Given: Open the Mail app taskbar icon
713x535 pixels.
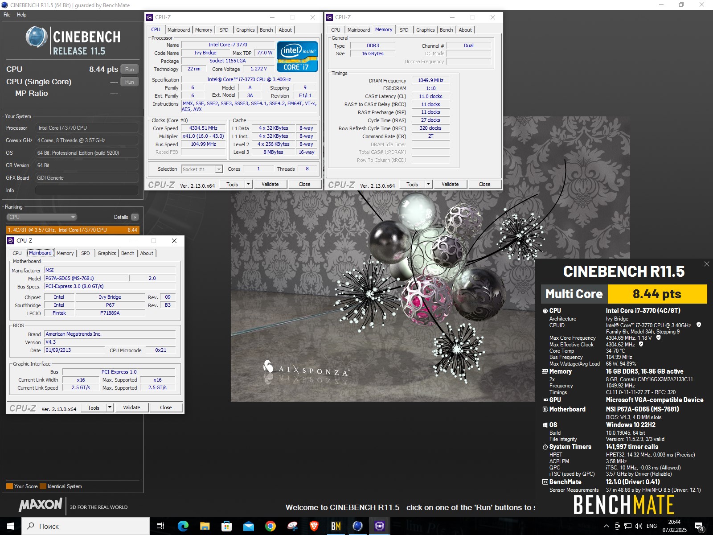Looking at the screenshot, I should click(248, 526).
